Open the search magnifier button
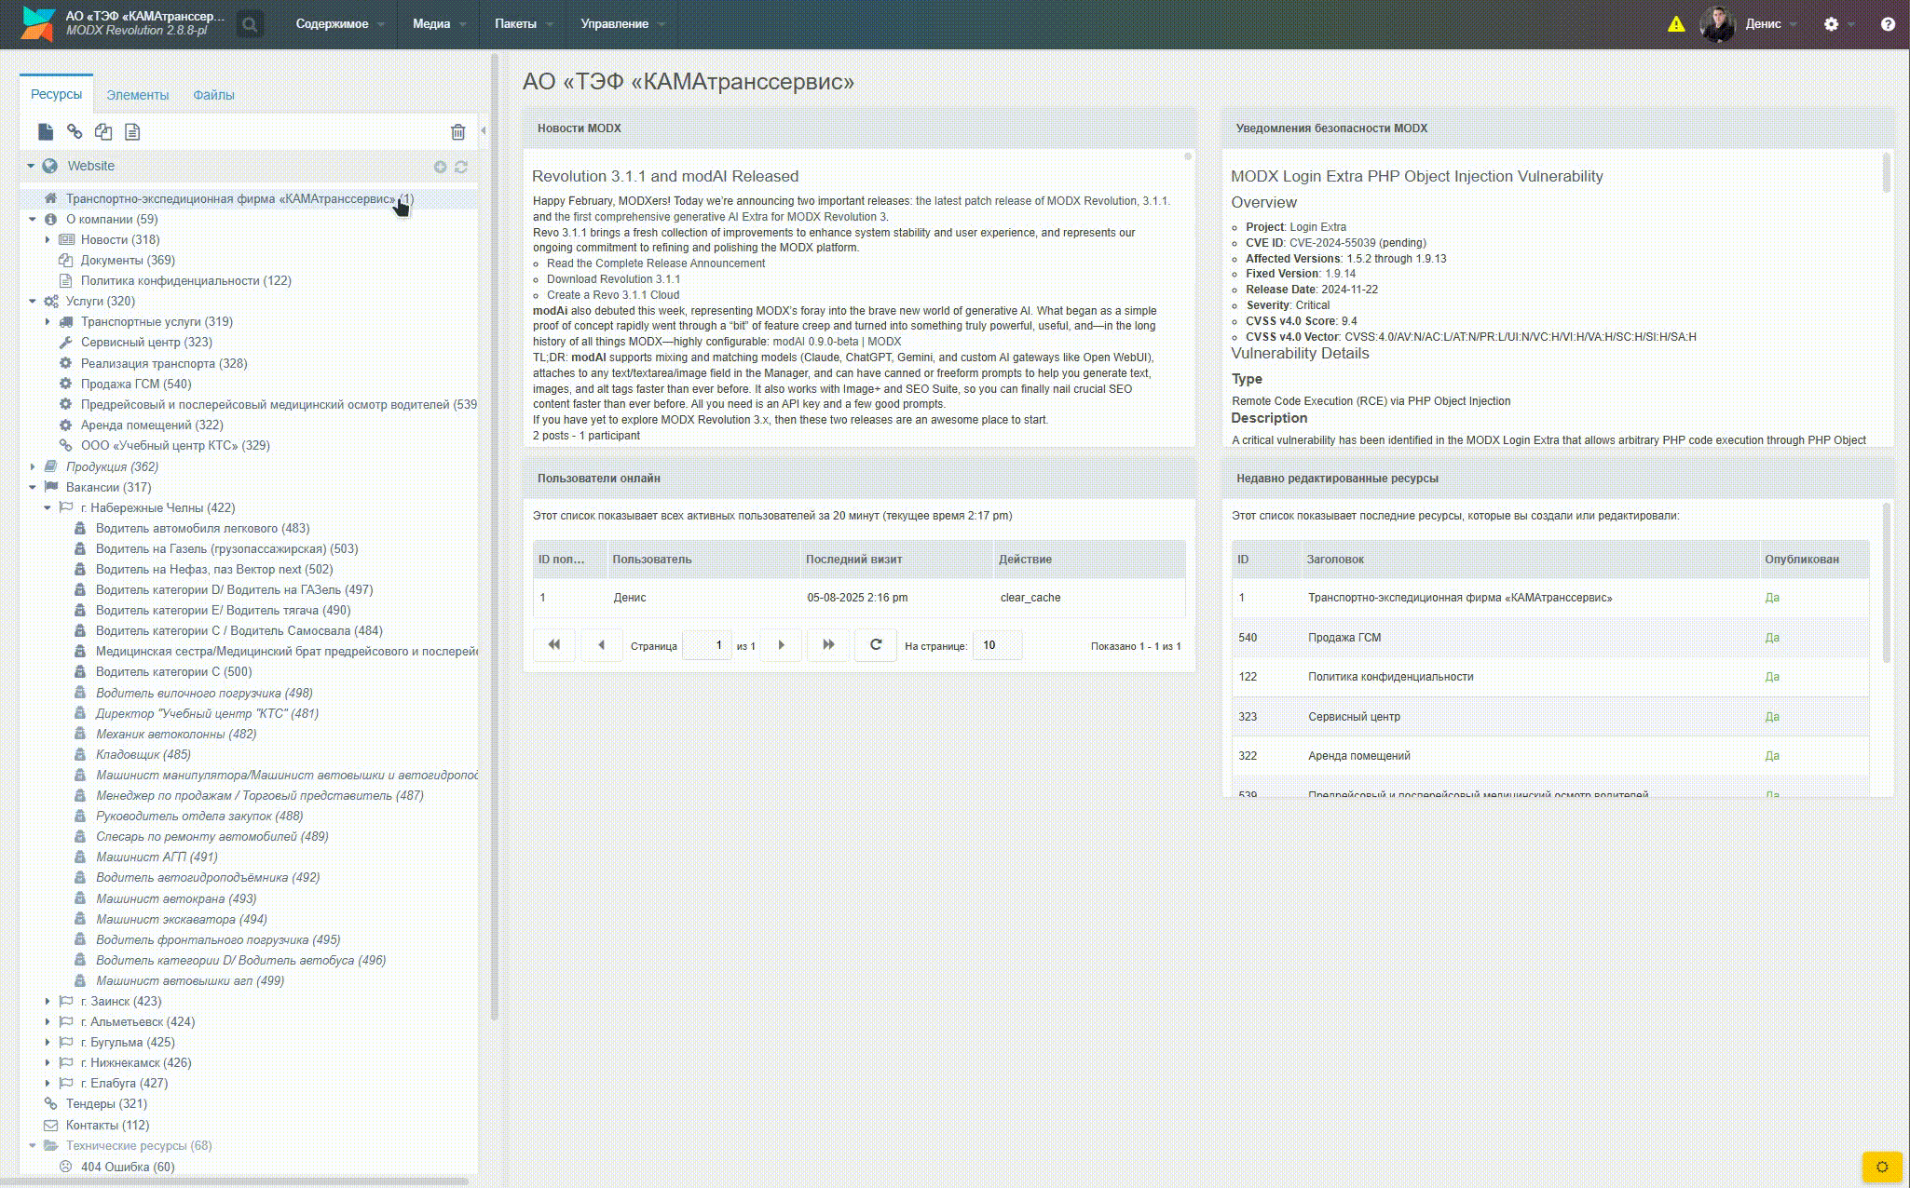Image resolution: width=1910 pixels, height=1188 pixels. pyautogui.click(x=250, y=24)
